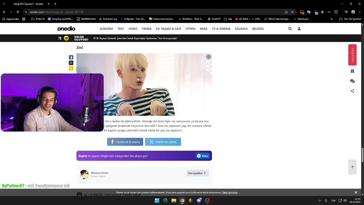Click the bookmark save icon on right rail
This screenshot has width=364, height=205.
[x=352, y=71]
